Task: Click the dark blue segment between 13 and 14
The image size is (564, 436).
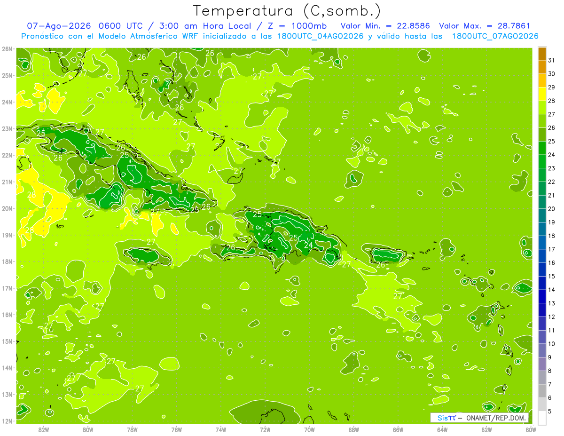Action: [x=542, y=296]
